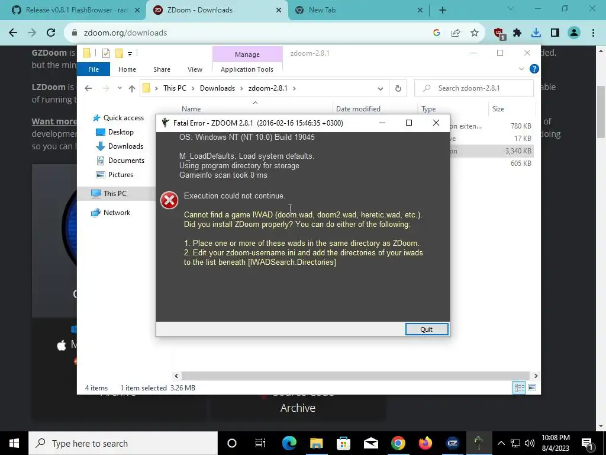Sort by the Name column header
Viewport: 606px width, 455px height.
coord(191,109)
